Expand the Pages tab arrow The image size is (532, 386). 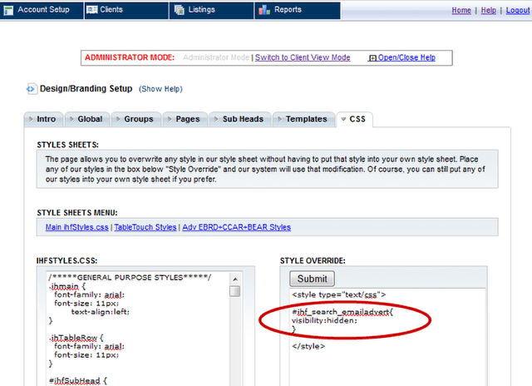(170, 119)
